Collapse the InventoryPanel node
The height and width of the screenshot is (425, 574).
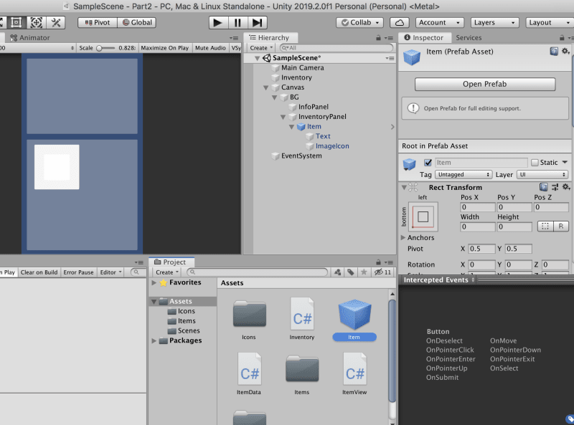(x=283, y=117)
